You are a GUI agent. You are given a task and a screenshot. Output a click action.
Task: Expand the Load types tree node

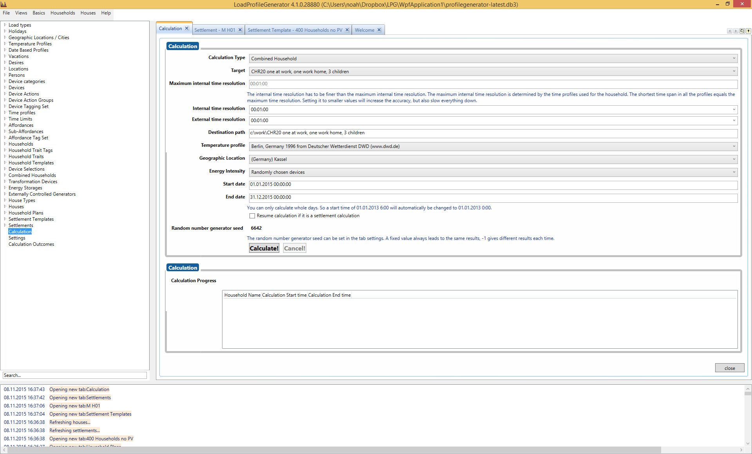[5, 25]
